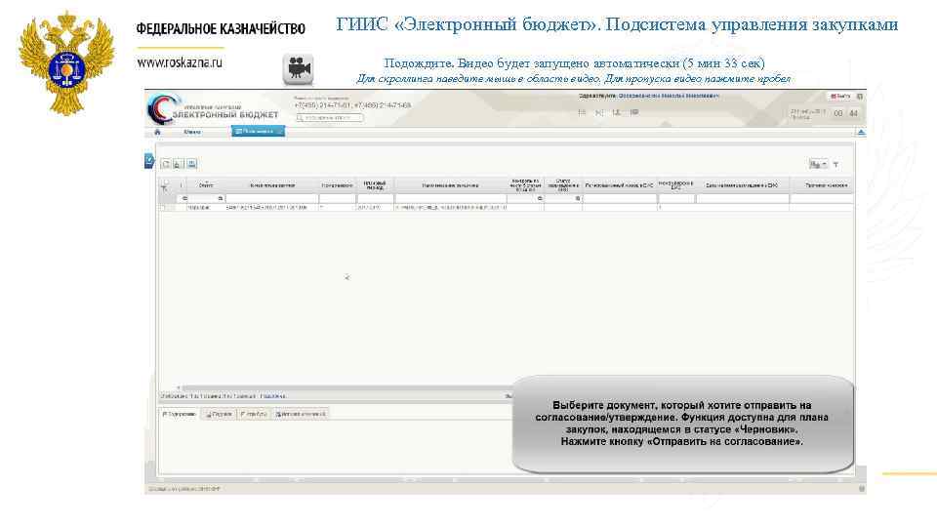
Task: Open the blue pencil side tab
Action: coord(149,161)
